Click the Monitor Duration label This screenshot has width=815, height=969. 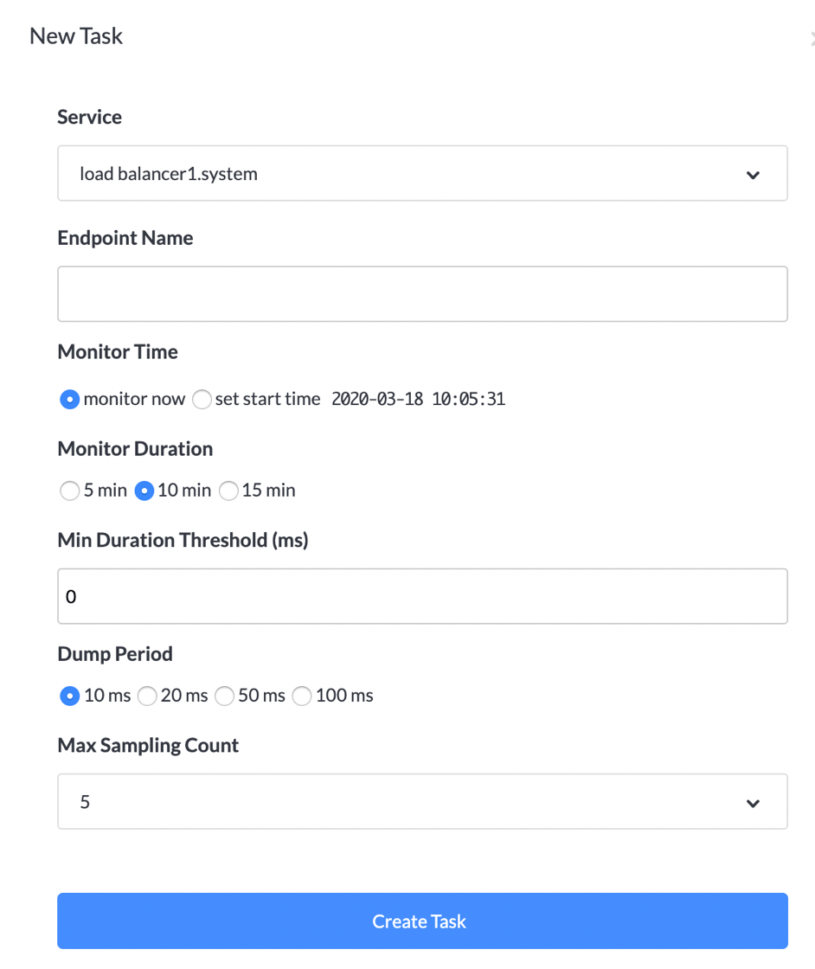(x=135, y=449)
